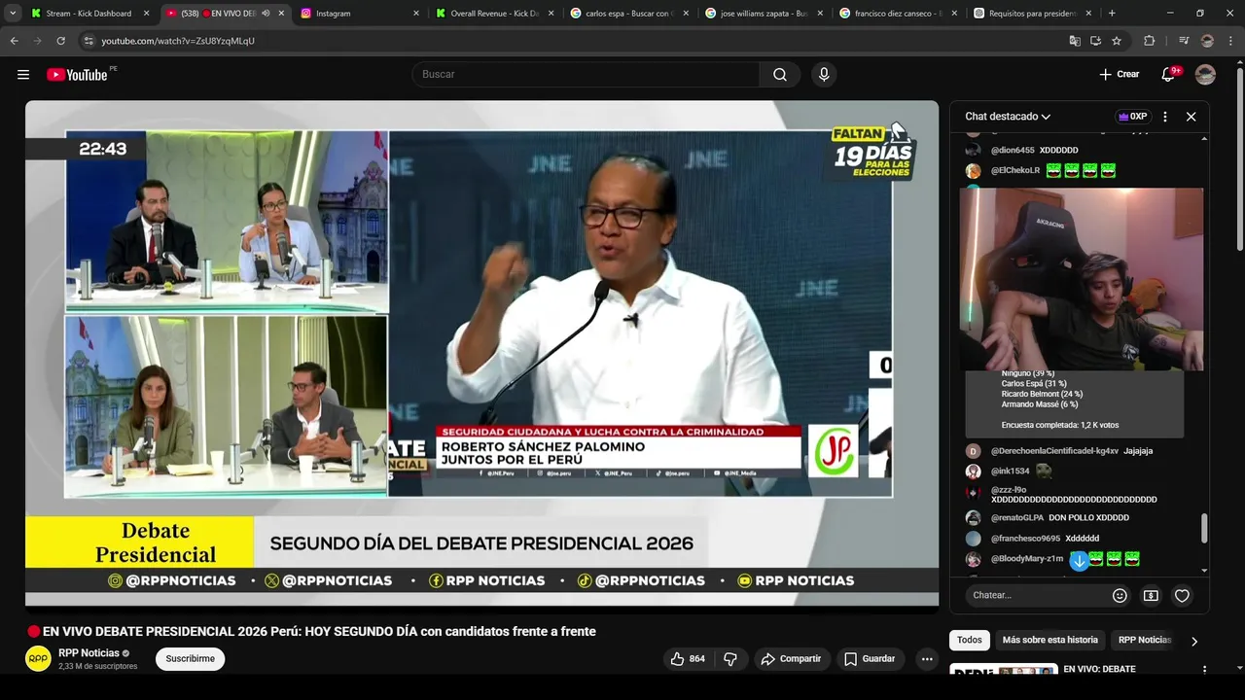This screenshot has height=700, width=1245.
Task: Show more filter chips with right arrow
Action: pos(1194,641)
